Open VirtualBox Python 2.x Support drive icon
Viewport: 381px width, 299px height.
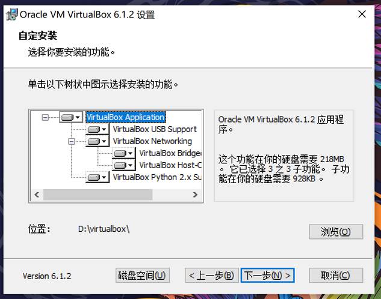[x=97, y=177]
